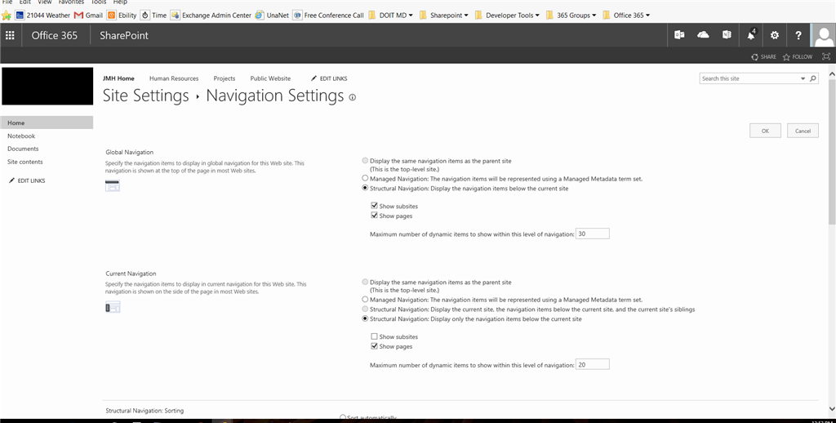This screenshot has height=423, width=836.
Task: Open Site contents in left navigation
Action: click(x=25, y=162)
